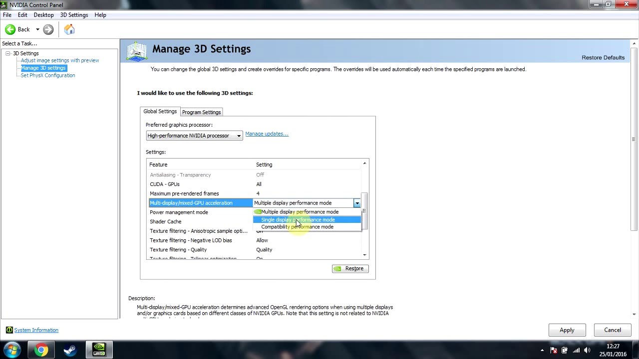Open the Desktop menu
639x359 pixels.
click(x=43, y=15)
